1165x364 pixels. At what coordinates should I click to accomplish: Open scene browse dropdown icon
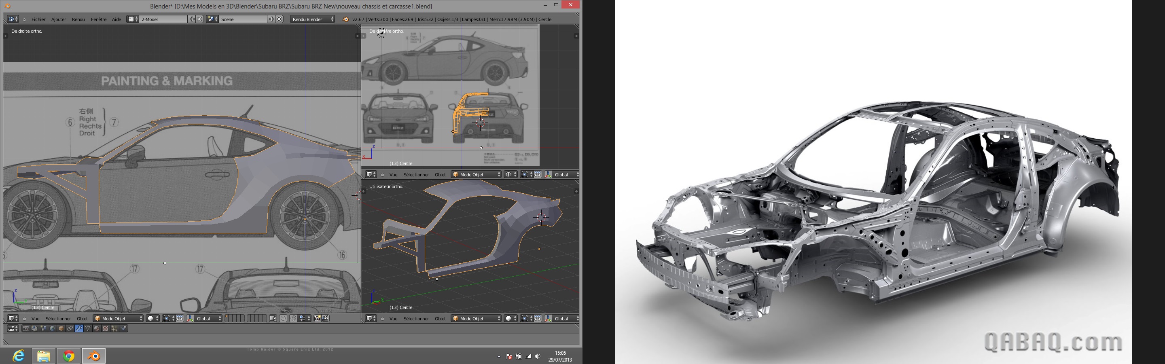click(x=212, y=19)
